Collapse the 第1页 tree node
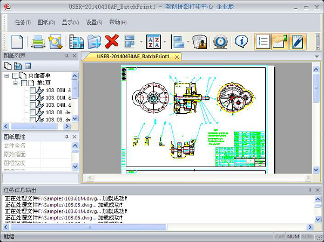The image size is (324, 242). pos(15,84)
